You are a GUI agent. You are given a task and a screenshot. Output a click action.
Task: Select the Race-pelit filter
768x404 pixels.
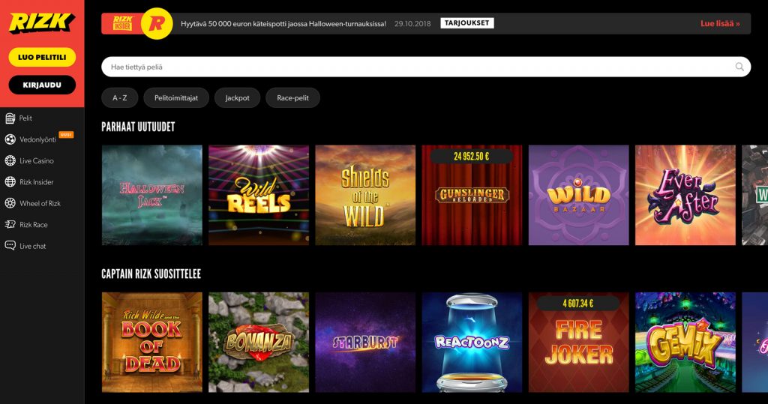[x=292, y=98]
